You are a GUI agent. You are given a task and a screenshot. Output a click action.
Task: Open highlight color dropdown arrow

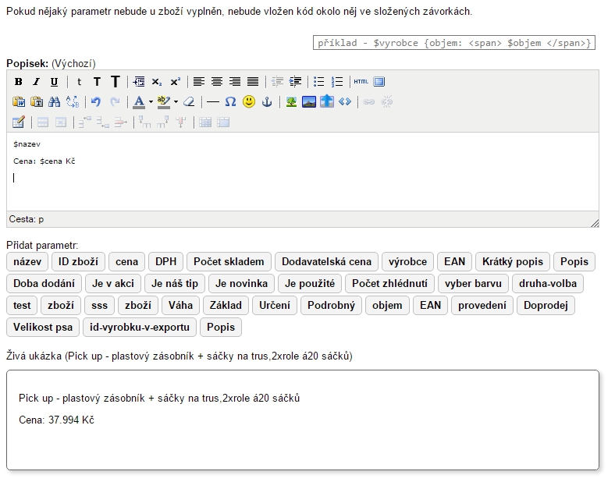[176, 101]
